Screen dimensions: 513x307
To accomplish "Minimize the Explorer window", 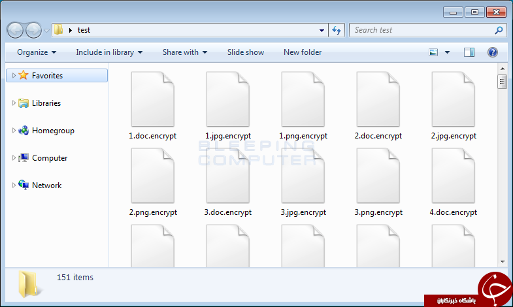I will pos(453,12).
